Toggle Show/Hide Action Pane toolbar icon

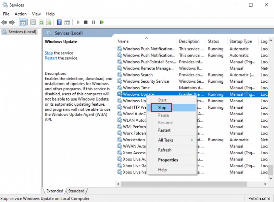click(67, 22)
